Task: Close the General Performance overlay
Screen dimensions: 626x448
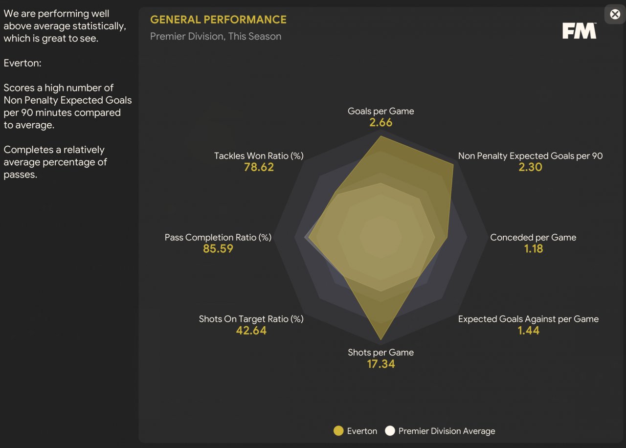Action: (615, 14)
